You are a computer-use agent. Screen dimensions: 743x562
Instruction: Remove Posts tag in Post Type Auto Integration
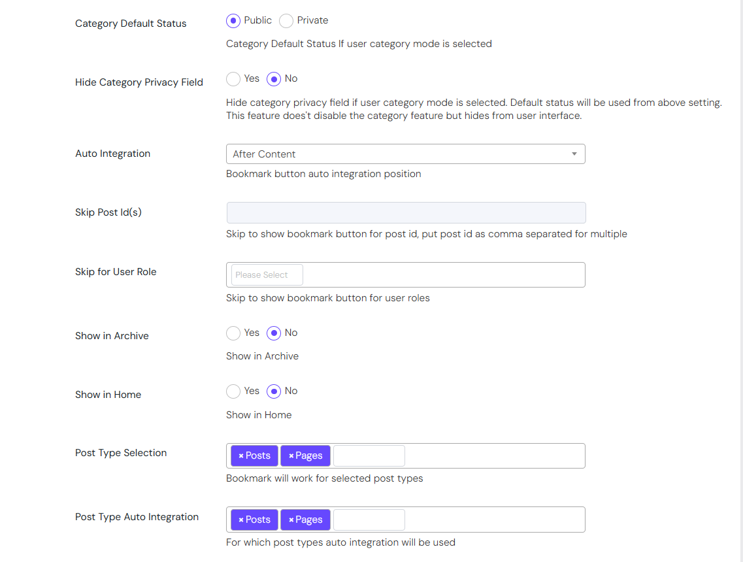240,520
